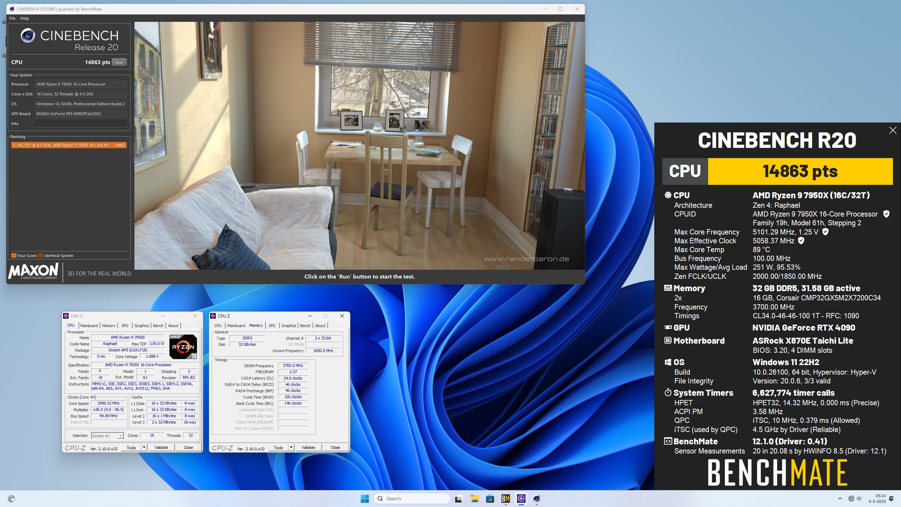Viewport: 901px width, 507px height.
Task: Click Validate in the right CPU-Z window
Action: point(308,447)
